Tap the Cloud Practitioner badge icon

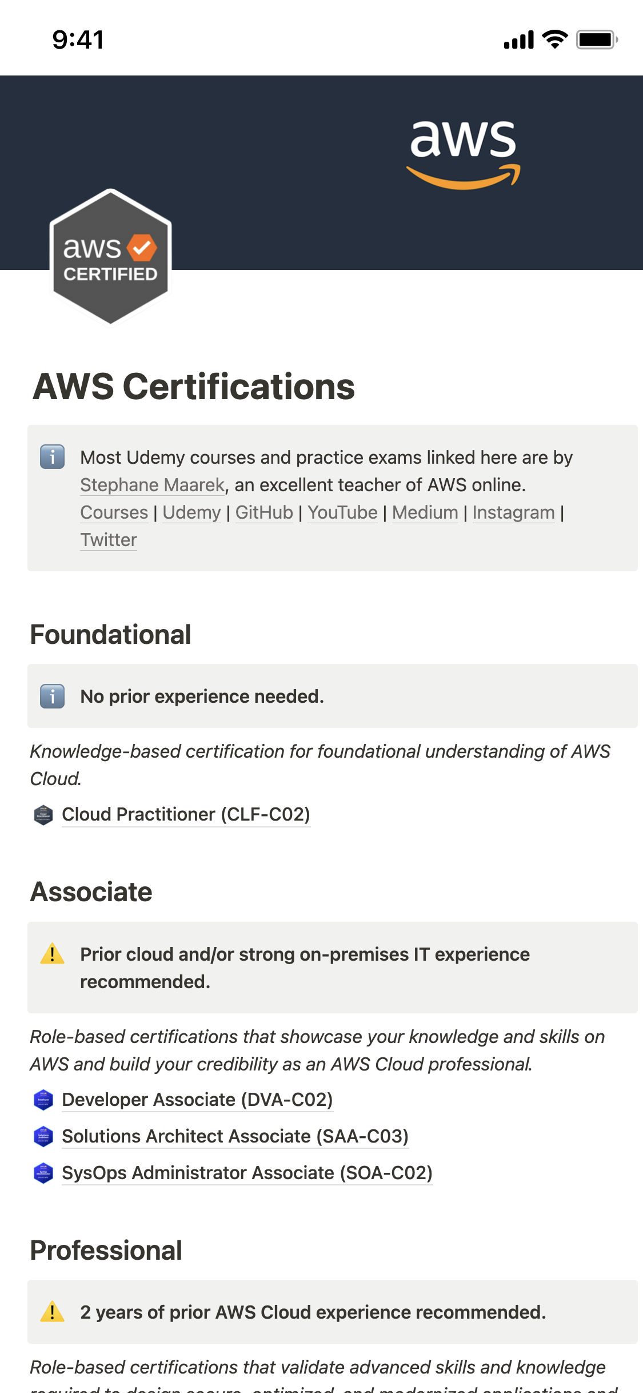tap(43, 814)
